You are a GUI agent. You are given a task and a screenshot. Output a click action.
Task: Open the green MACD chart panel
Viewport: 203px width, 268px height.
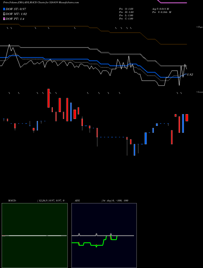(x=35, y=236)
